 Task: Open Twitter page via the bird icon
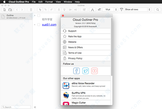[x=85, y=71]
